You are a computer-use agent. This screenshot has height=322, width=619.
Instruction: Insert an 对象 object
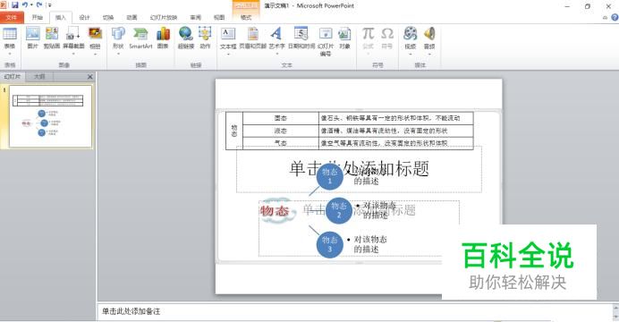(x=344, y=38)
